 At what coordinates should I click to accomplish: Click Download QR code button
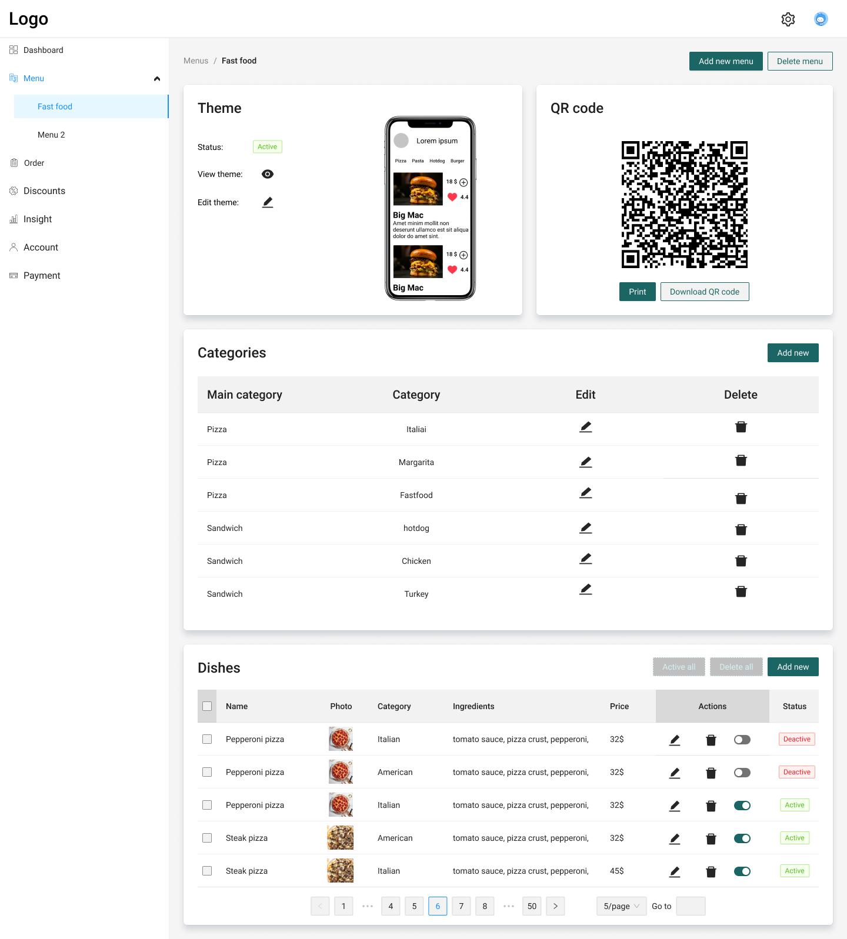[705, 292]
